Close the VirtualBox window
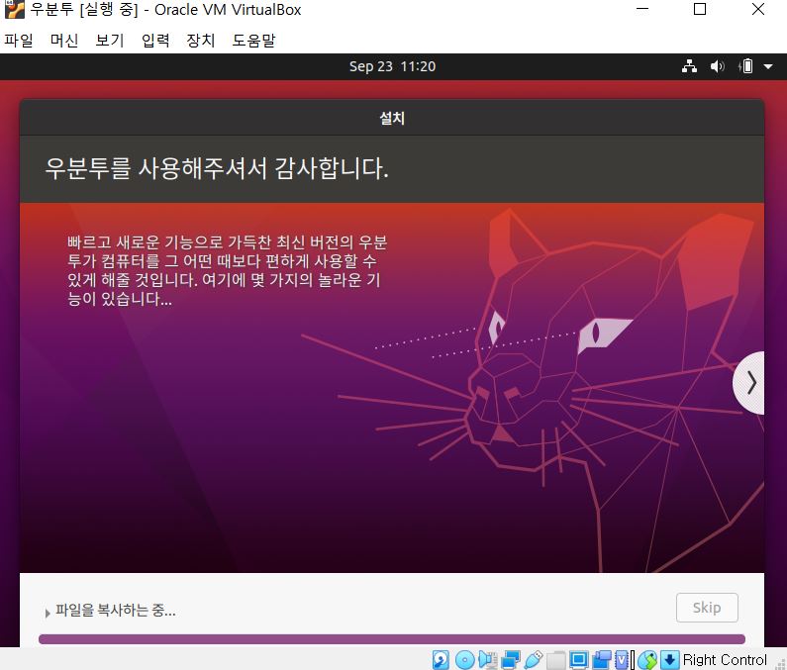Viewport: 787px width, 670px height. [758, 9]
